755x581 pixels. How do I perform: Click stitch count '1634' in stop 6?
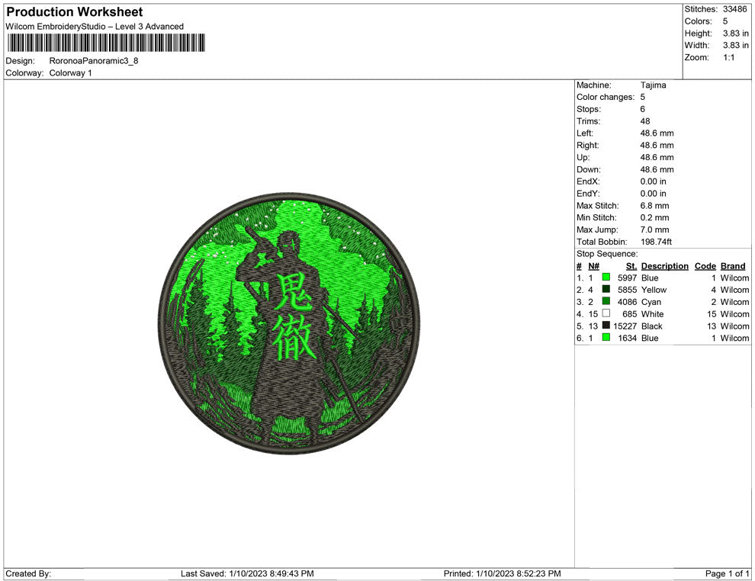point(628,338)
